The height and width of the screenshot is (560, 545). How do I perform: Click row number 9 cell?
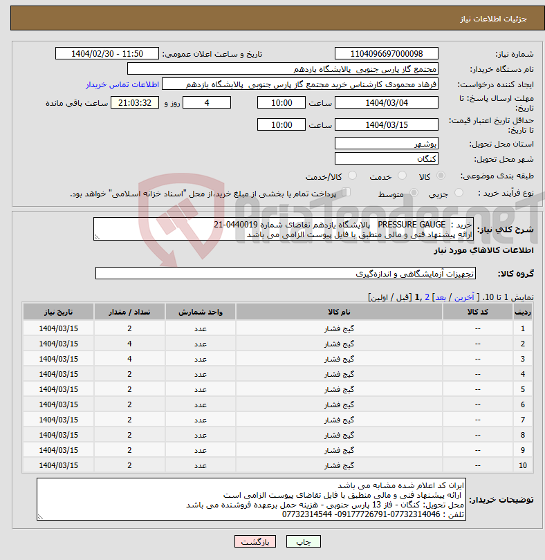click(x=522, y=450)
